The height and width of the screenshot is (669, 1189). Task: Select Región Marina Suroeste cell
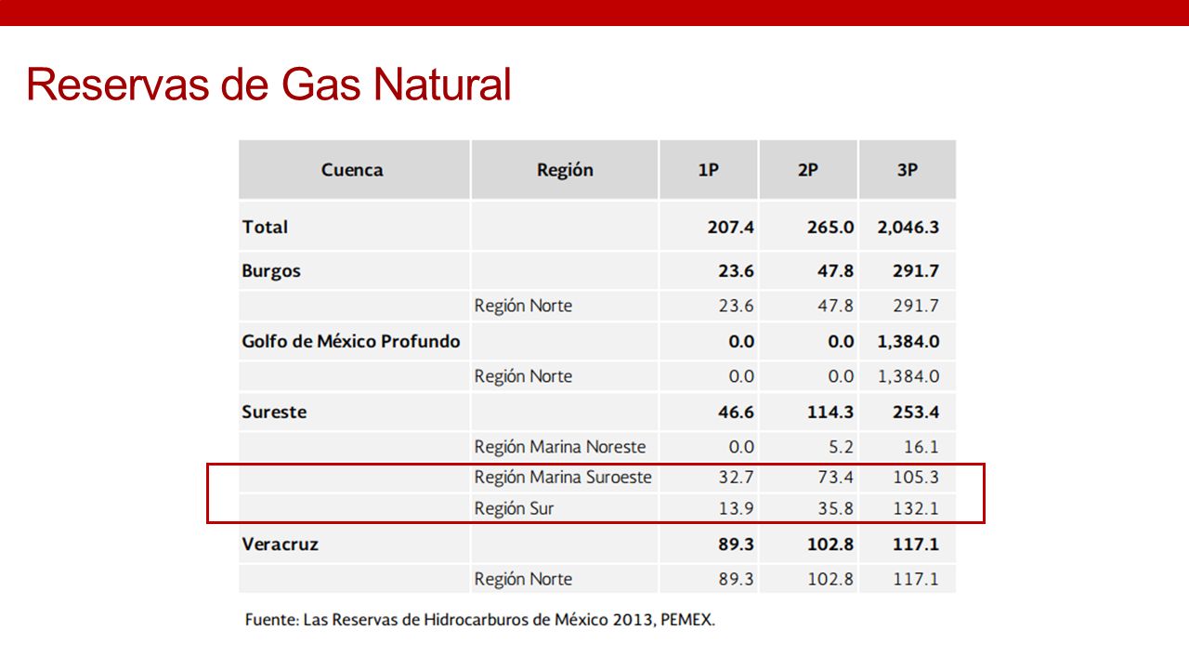tap(563, 478)
